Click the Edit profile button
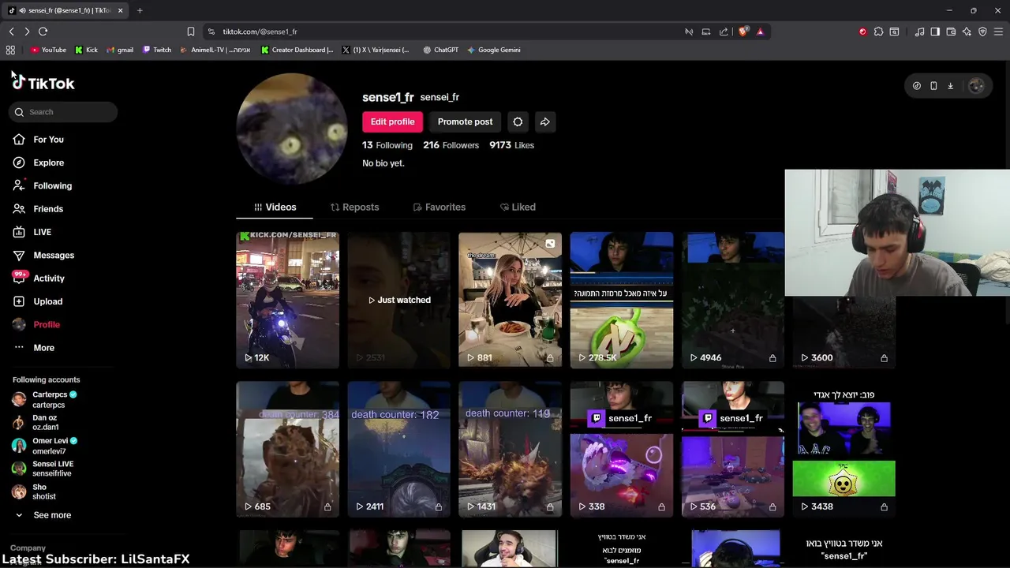The width and height of the screenshot is (1010, 568). pyautogui.click(x=392, y=121)
